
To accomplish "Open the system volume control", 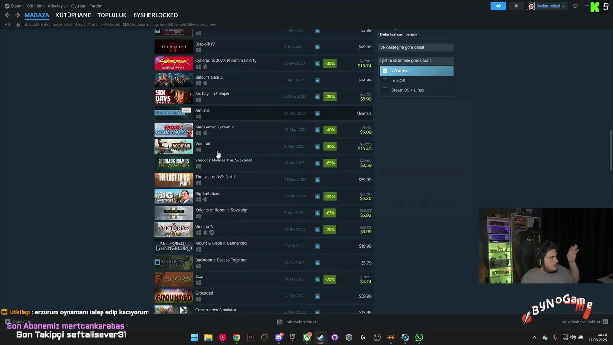I will (573, 337).
